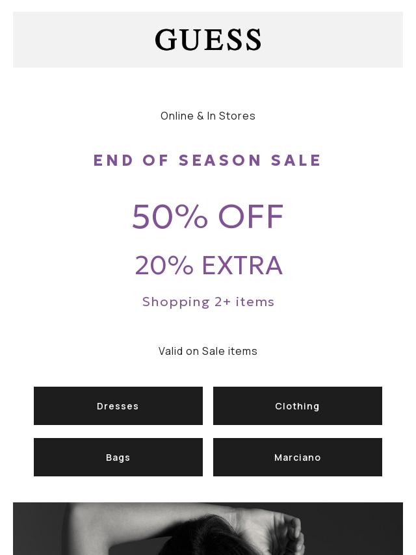Open the Dresses category
Screen dimensions: 416x555
[118, 406]
